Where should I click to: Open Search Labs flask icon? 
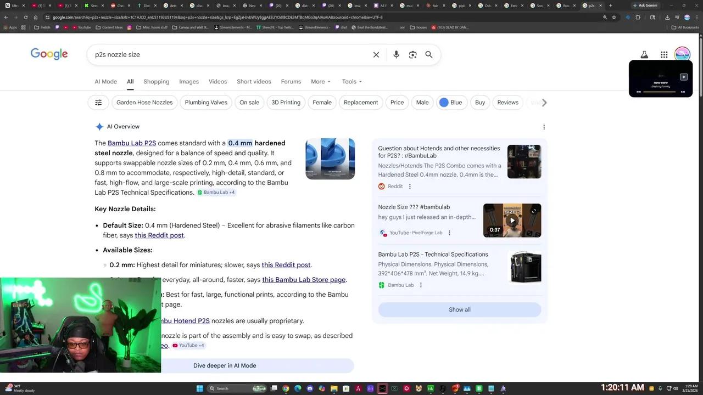(644, 54)
